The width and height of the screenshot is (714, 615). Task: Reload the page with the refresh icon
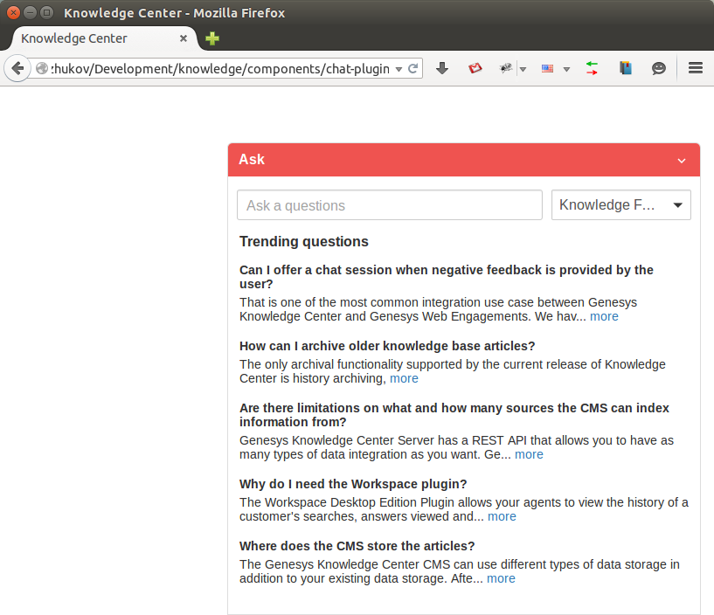(413, 68)
